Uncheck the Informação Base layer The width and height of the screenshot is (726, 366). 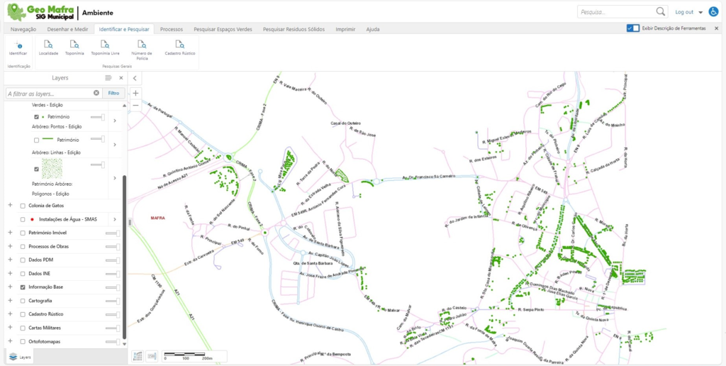point(23,287)
